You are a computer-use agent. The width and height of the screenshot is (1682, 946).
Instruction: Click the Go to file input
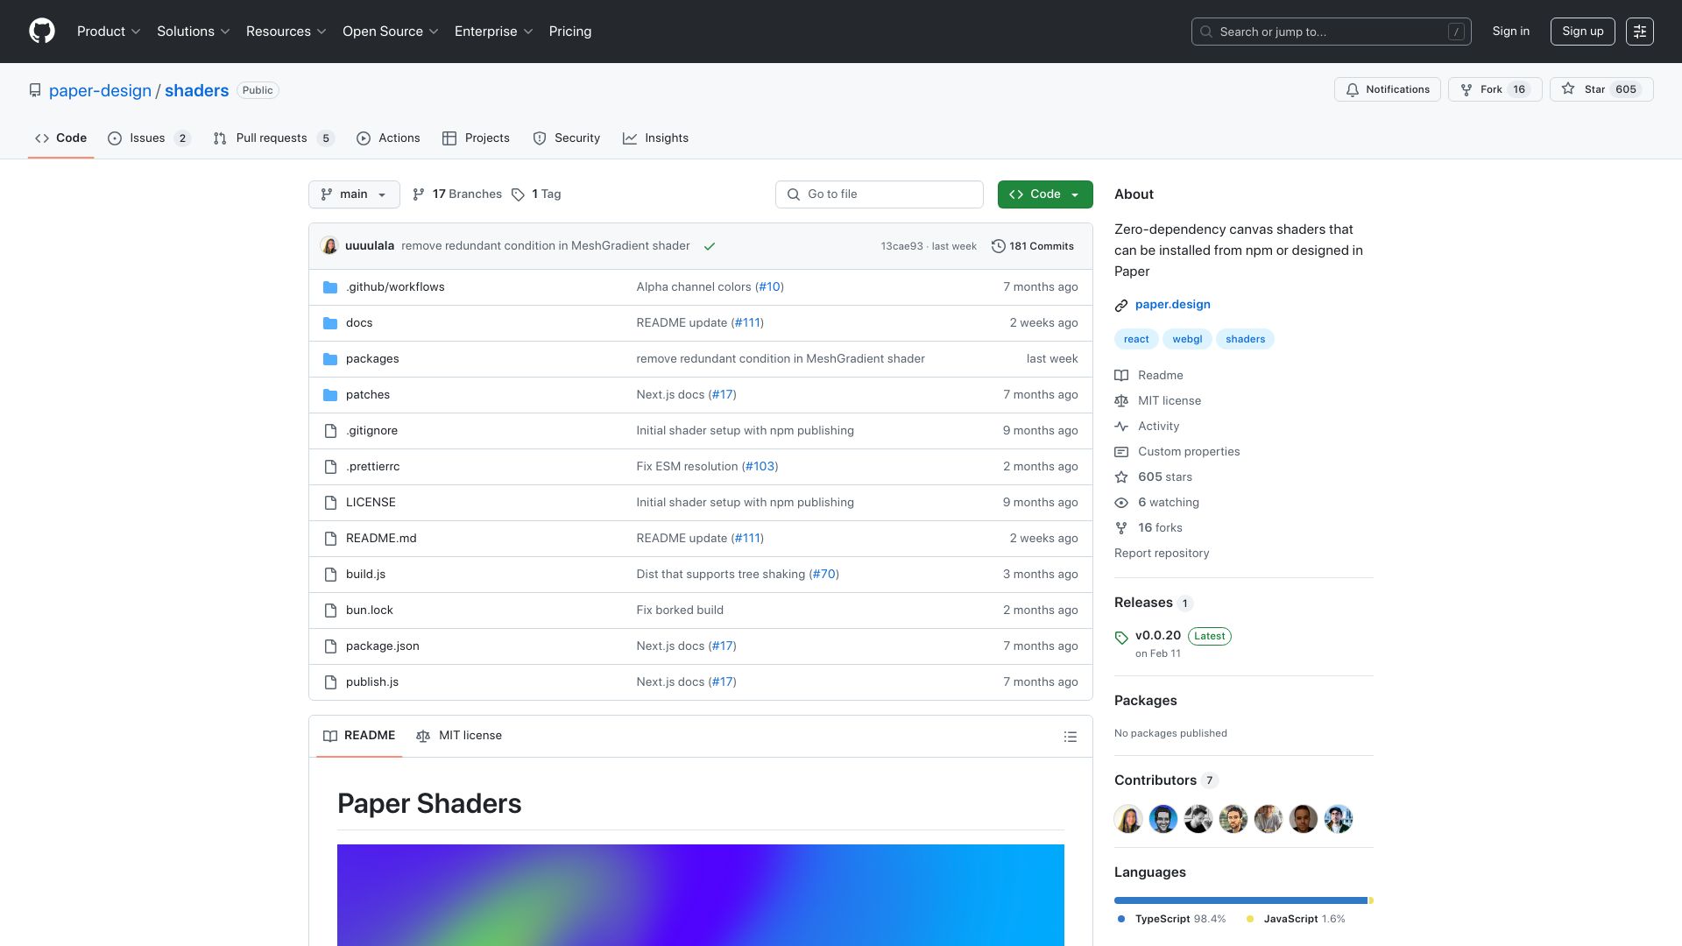[879, 194]
